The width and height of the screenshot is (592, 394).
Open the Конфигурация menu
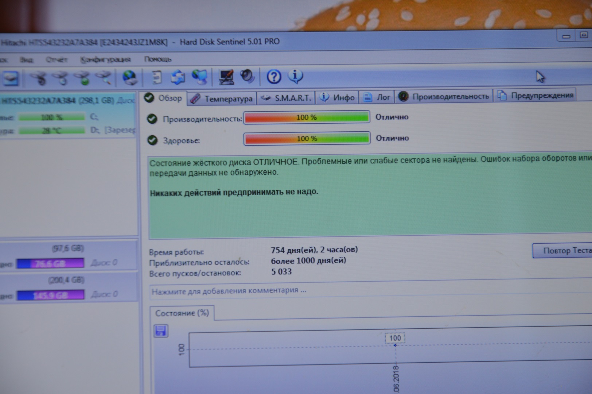coord(105,59)
